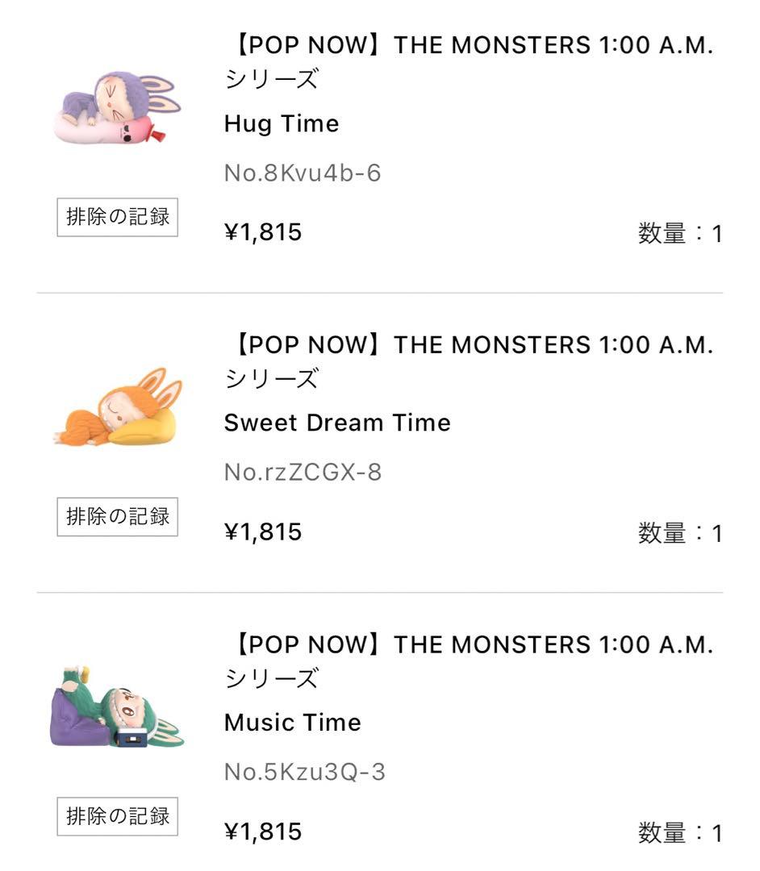Select the series title above Music Time
Screen dimensions: 760x871
point(469,661)
